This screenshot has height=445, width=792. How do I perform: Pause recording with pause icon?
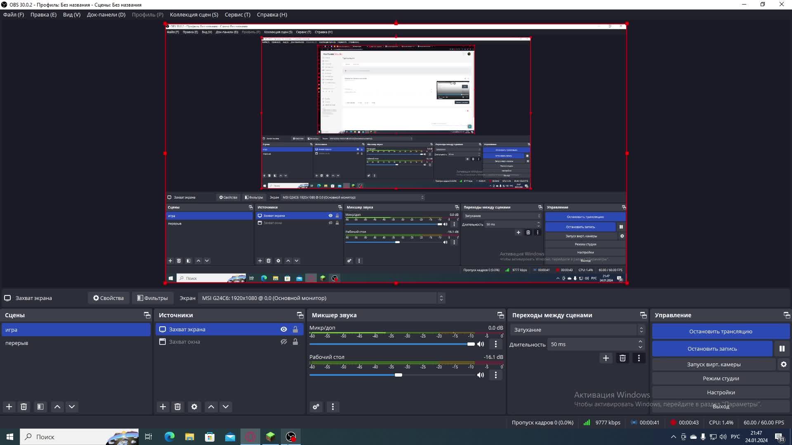point(782,349)
